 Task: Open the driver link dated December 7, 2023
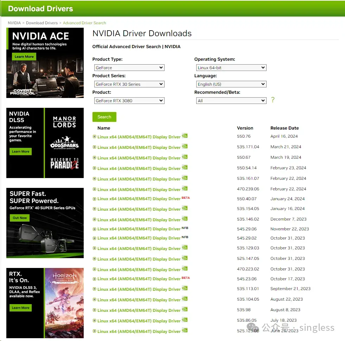139,220
